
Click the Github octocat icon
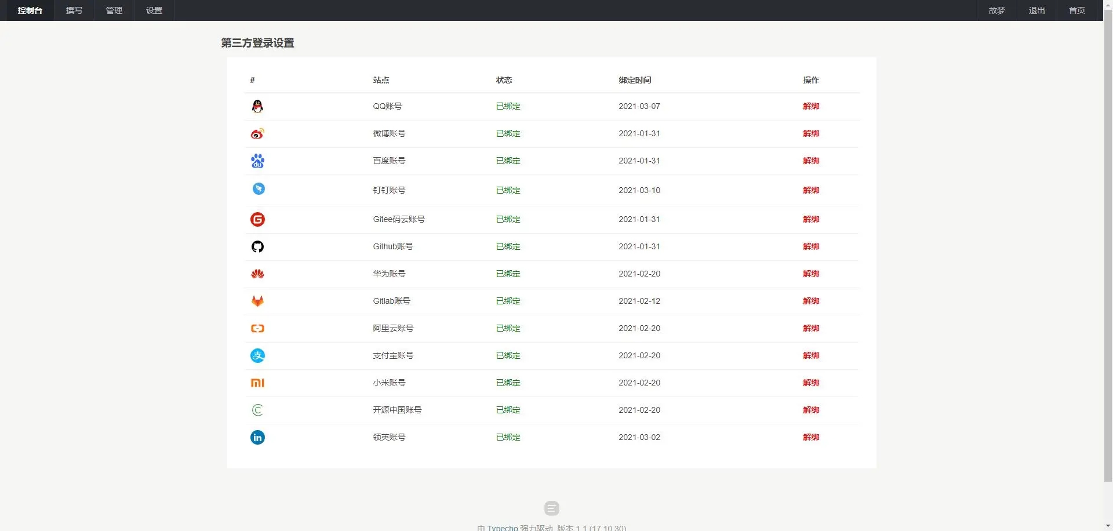(x=257, y=247)
